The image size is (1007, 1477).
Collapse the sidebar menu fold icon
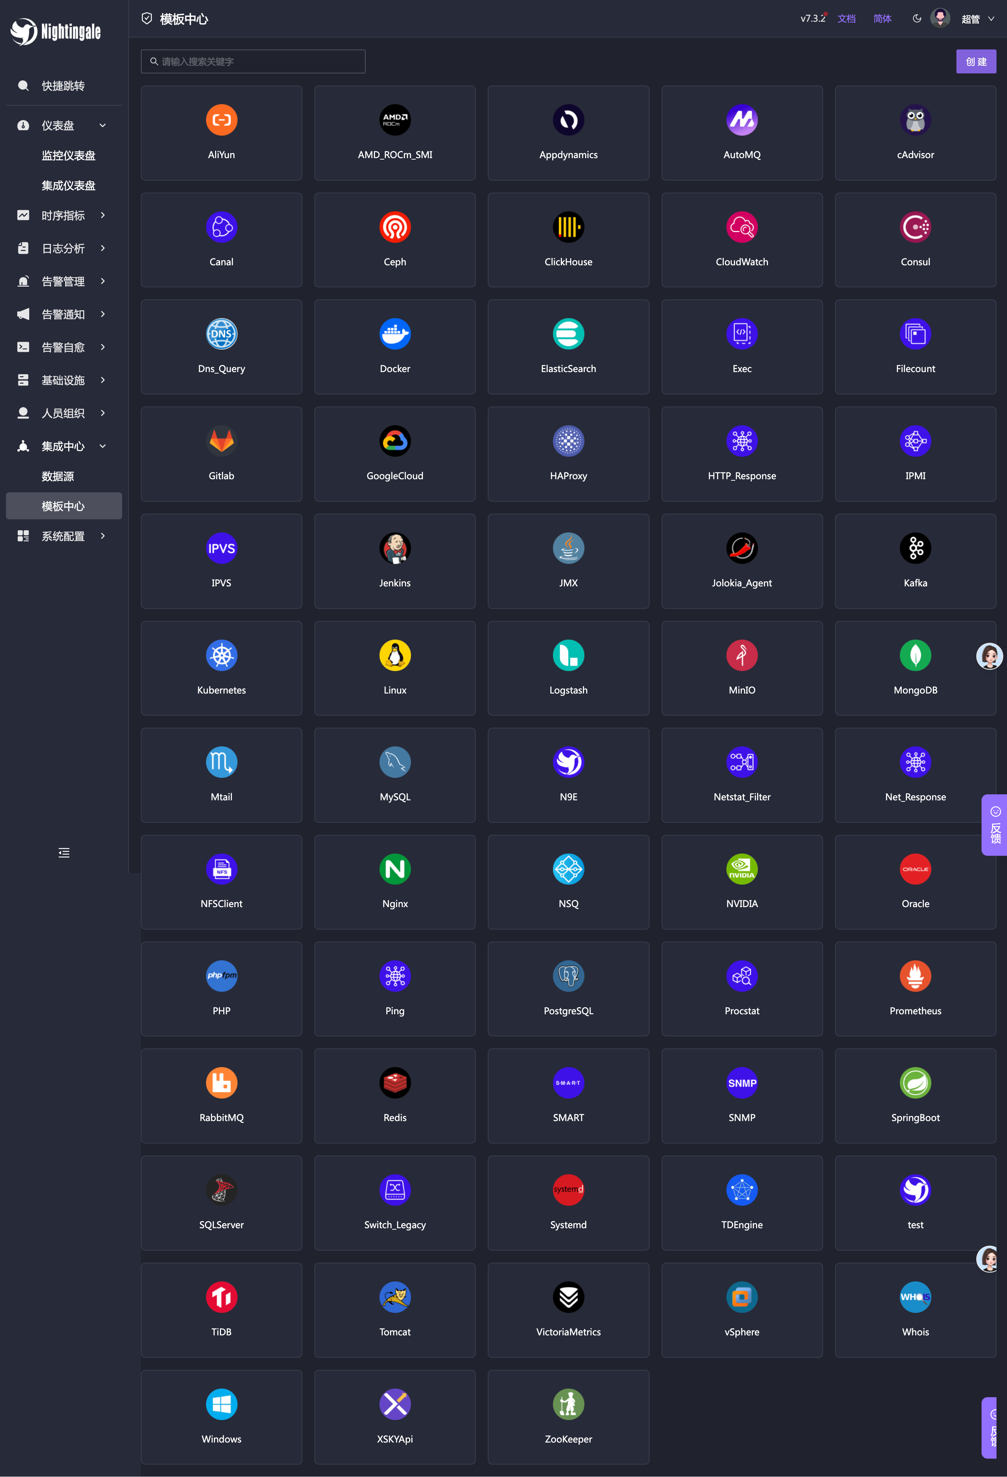pos(64,853)
